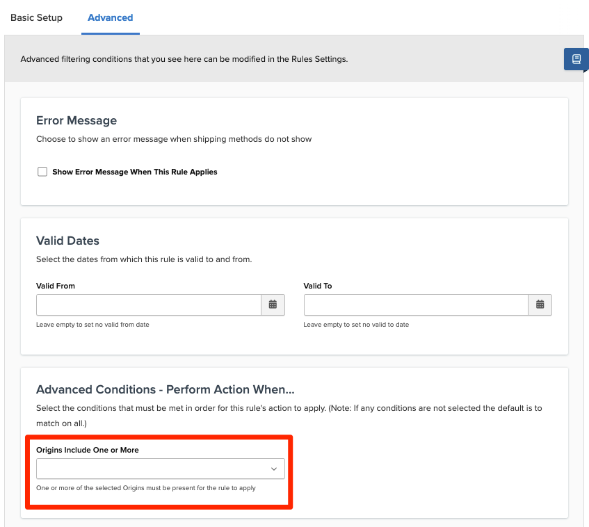Expand the Origins Include One or More dropdown
589x527 pixels.
pos(160,469)
